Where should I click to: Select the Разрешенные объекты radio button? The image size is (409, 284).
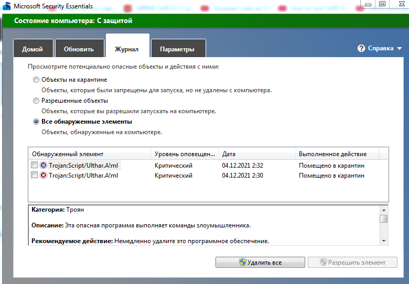tap(36, 101)
